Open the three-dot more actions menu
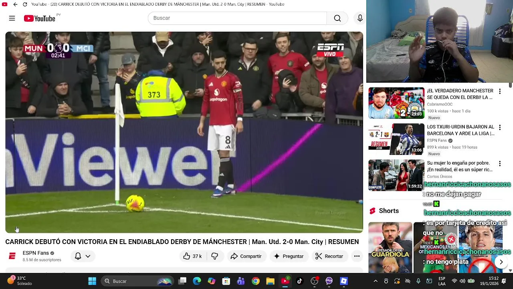The width and height of the screenshot is (513, 289). coord(357,256)
